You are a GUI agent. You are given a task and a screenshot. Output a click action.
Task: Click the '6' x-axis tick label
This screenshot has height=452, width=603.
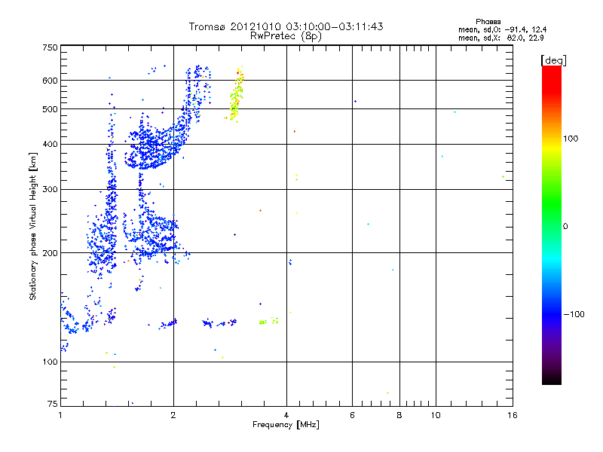pyautogui.click(x=352, y=415)
